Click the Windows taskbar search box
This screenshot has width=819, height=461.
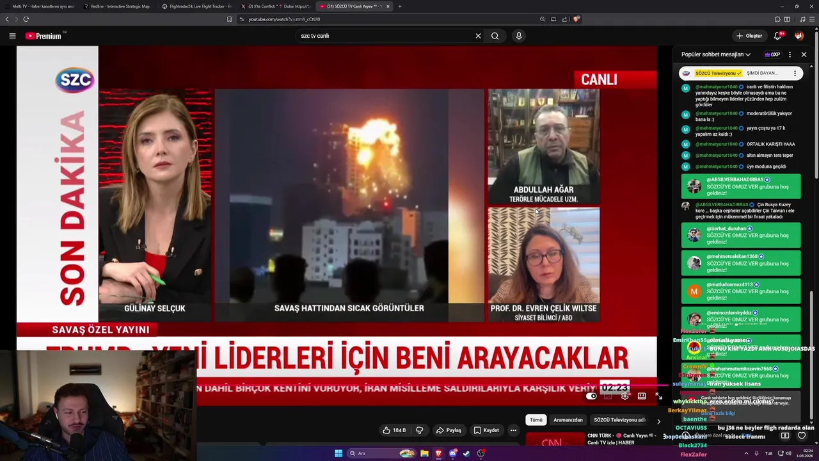(x=382, y=453)
